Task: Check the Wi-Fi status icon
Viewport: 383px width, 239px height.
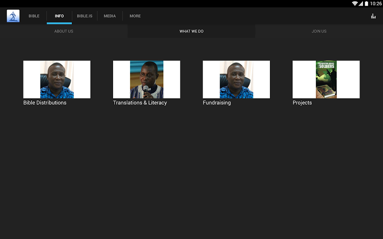Action: coord(355,3)
